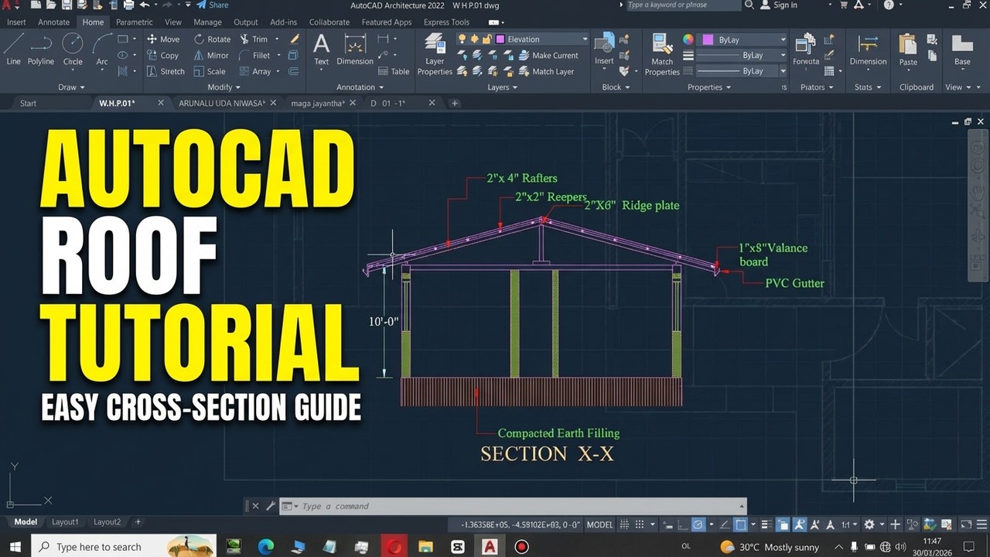Toggle polar tracking in status bar
This screenshot has height=557, width=990.
pos(698,525)
